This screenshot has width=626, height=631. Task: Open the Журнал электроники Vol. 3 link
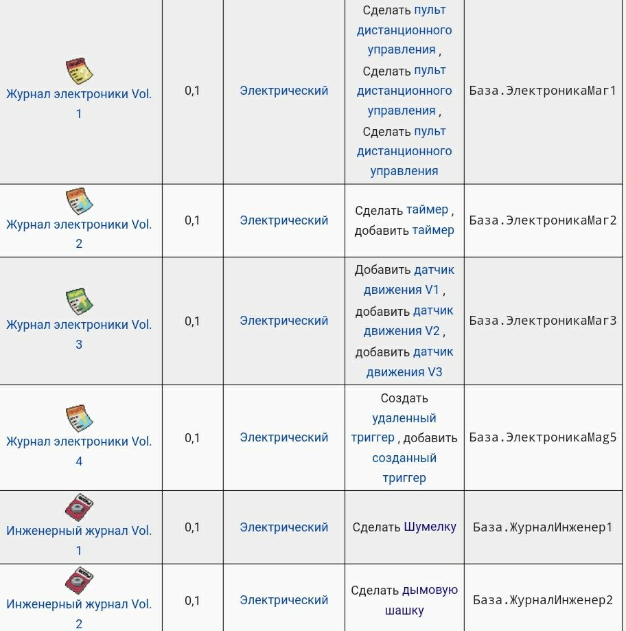[x=79, y=325]
